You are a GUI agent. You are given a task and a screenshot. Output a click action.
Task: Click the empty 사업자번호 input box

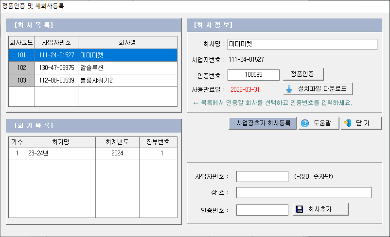(x=262, y=177)
